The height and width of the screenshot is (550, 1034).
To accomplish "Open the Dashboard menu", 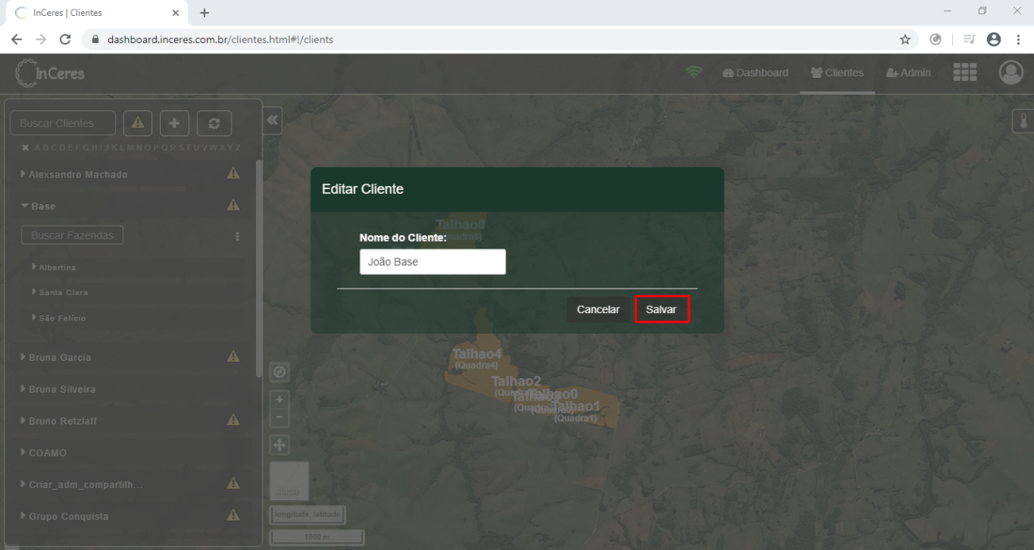I will pos(756,72).
